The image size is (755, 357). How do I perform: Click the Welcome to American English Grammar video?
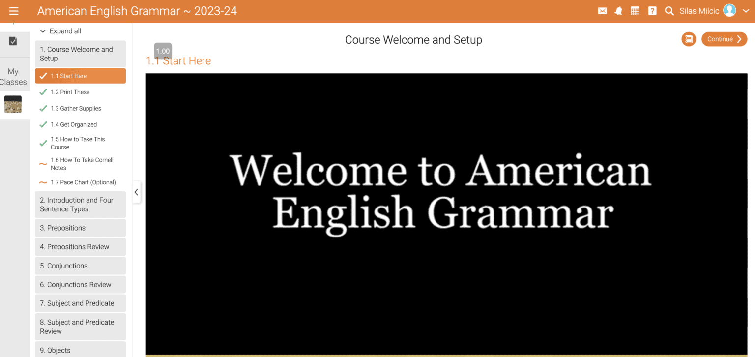[x=446, y=214]
